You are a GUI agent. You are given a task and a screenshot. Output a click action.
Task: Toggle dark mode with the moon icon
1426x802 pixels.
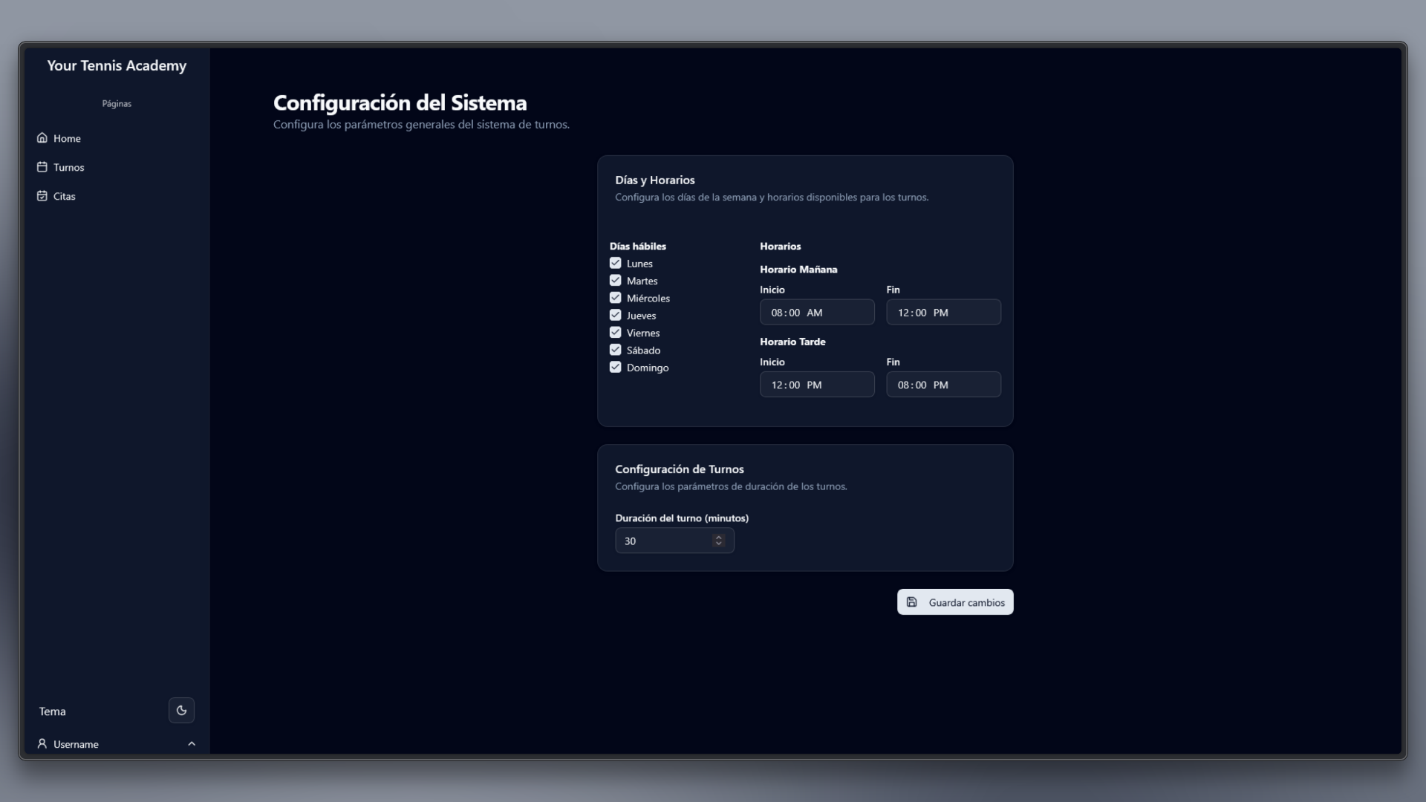[180, 710]
